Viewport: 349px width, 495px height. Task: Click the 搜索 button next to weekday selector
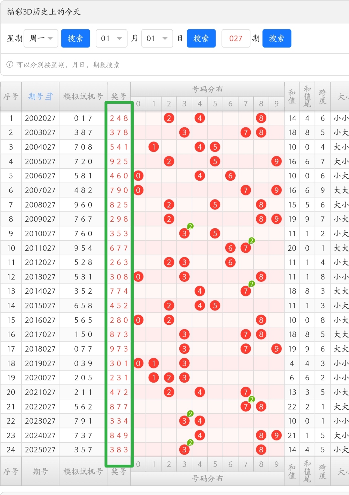click(76, 38)
